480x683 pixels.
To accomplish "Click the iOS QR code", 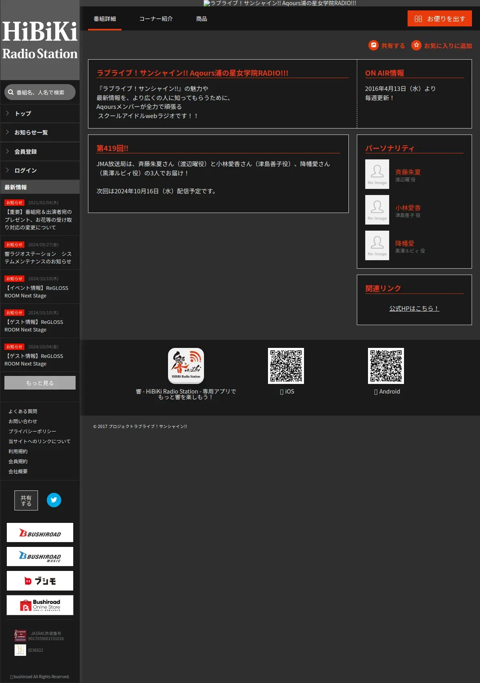I will pyautogui.click(x=286, y=366).
